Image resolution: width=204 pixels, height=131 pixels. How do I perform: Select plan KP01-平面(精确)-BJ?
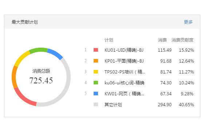(124, 61)
